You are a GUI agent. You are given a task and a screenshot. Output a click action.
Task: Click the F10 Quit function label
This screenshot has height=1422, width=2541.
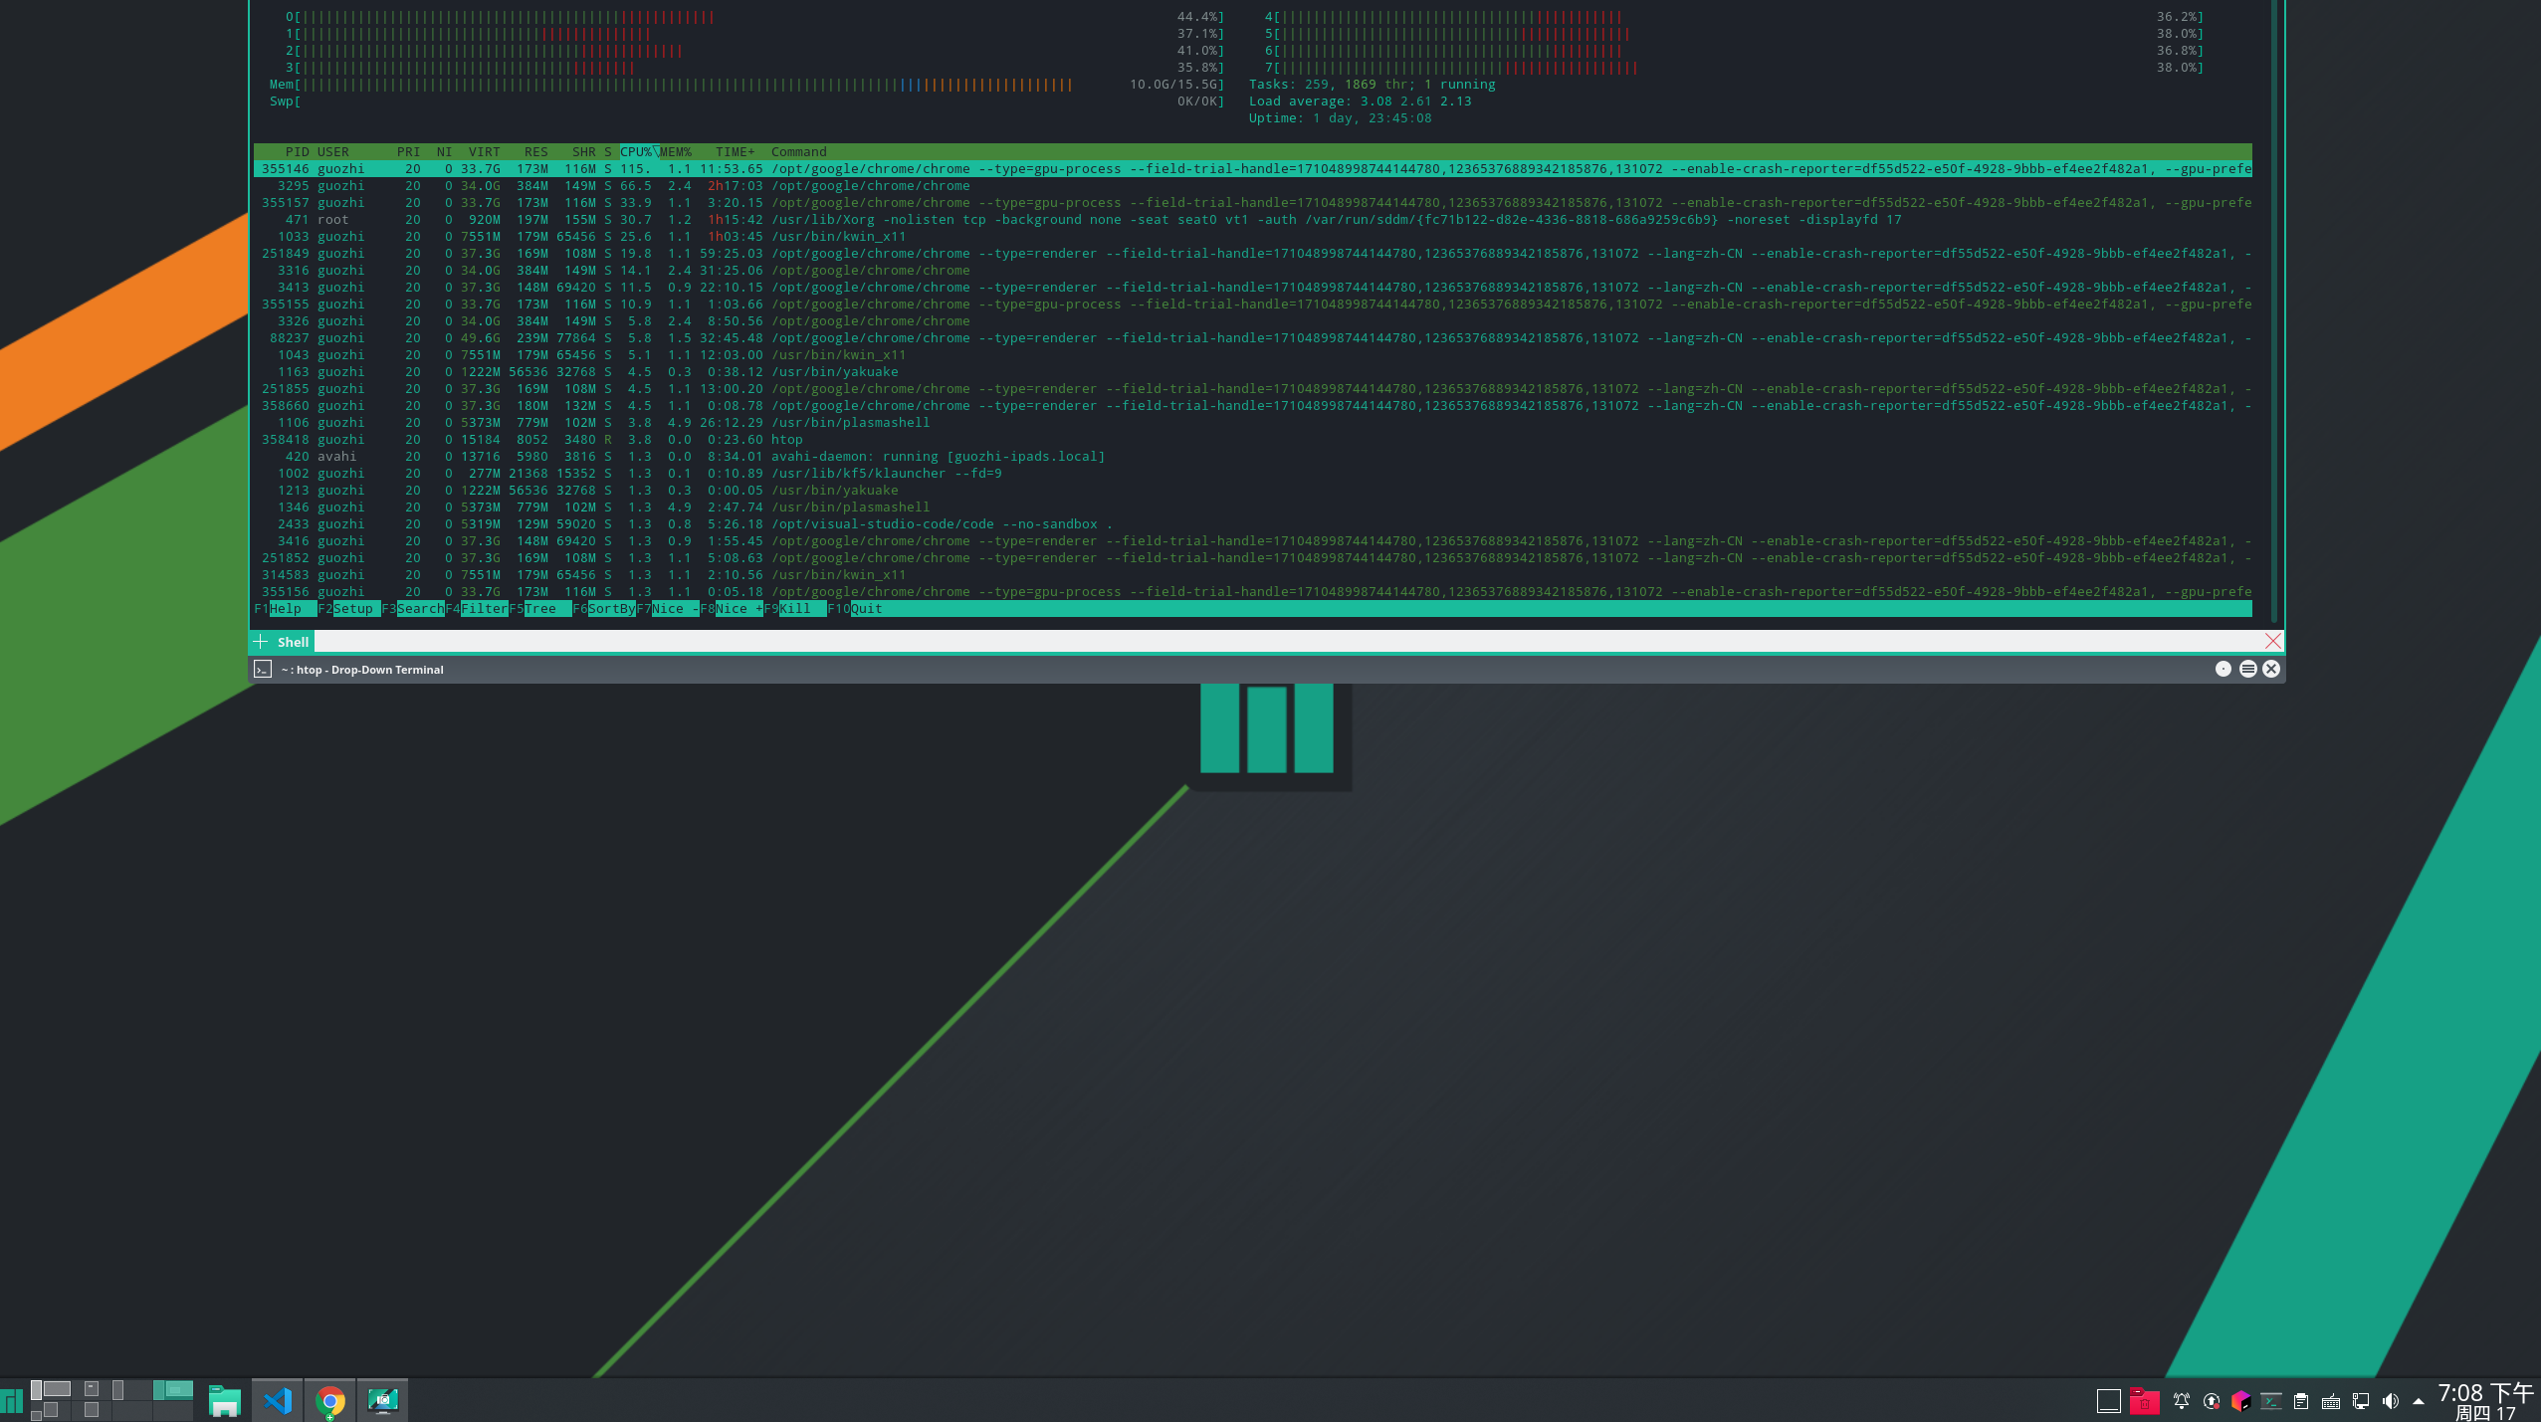click(865, 609)
